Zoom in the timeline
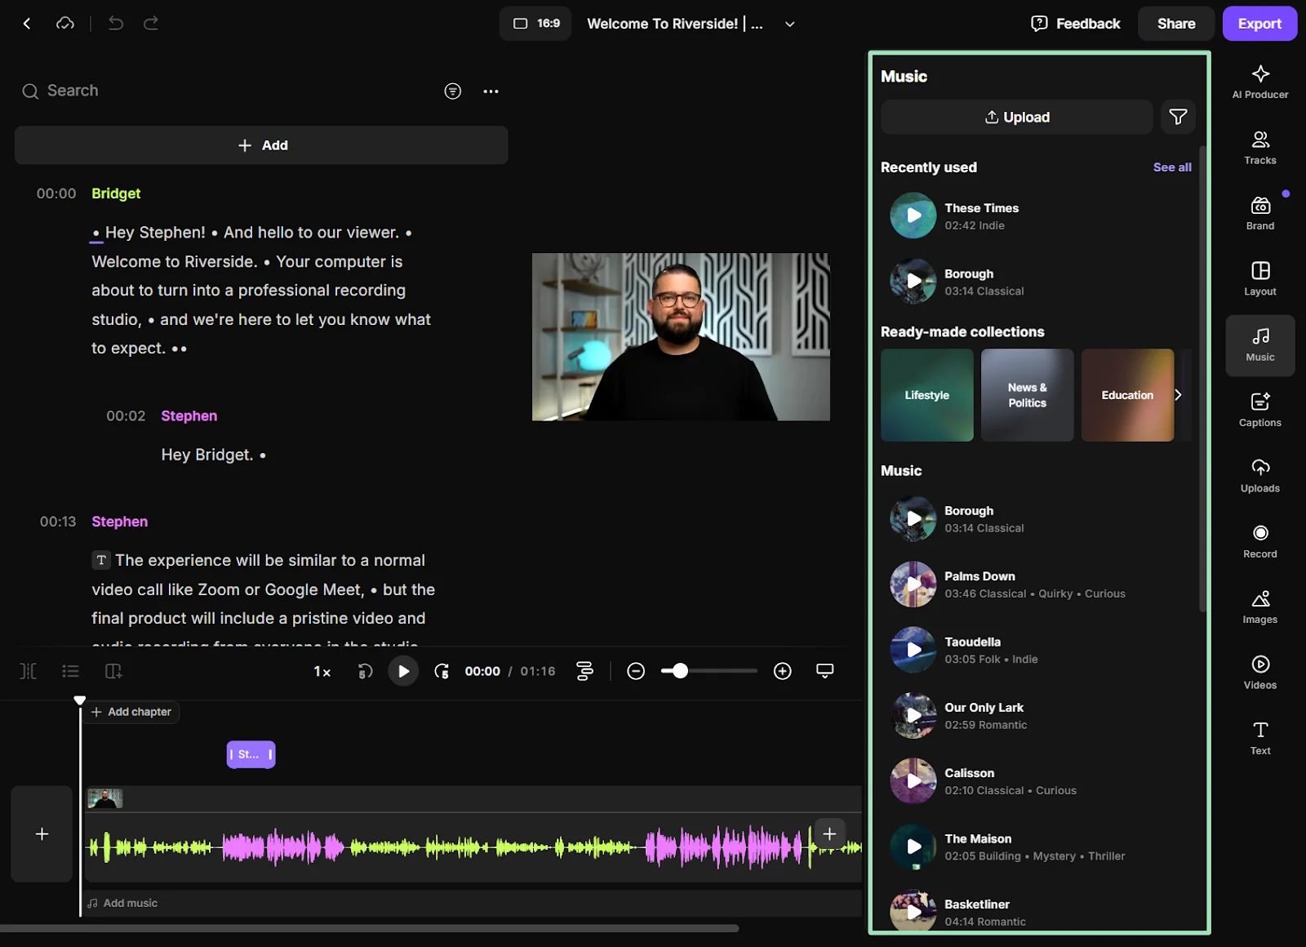The image size is (1306, 947). coord(782,671)
